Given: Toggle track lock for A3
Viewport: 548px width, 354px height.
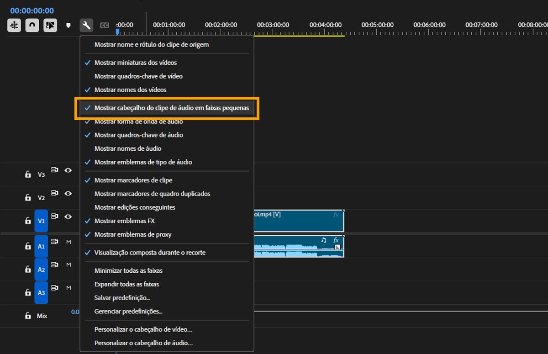Looking at the screenshot, I should 28,292.
